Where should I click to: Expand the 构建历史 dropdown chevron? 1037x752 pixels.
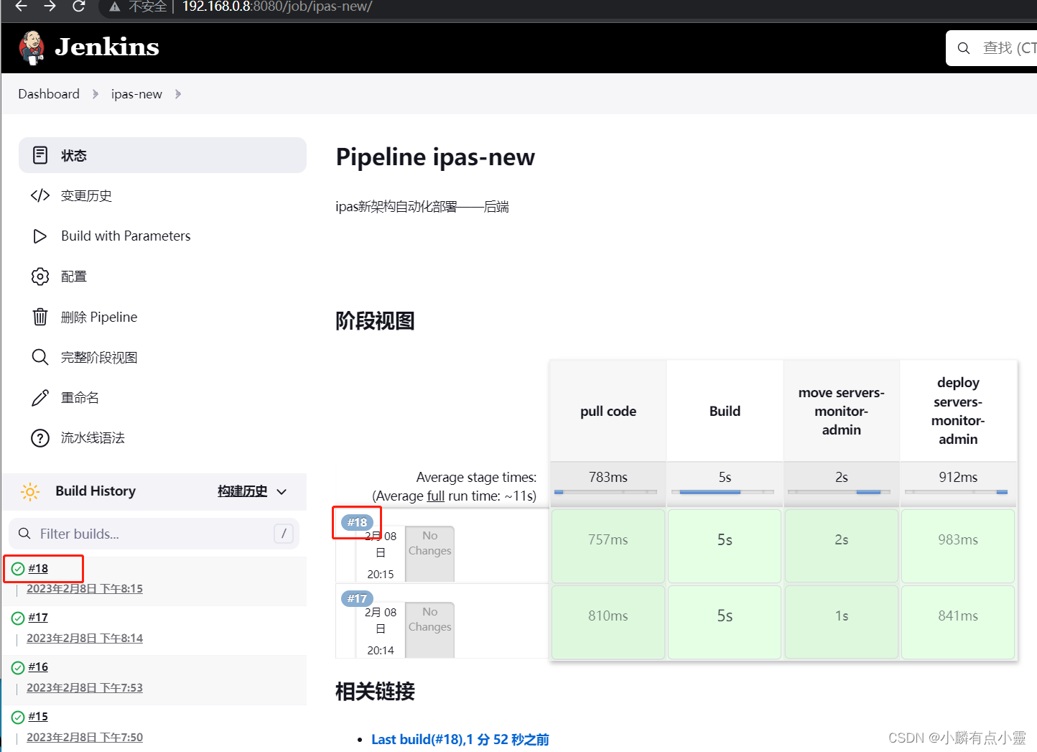click(x=282, y=492)
